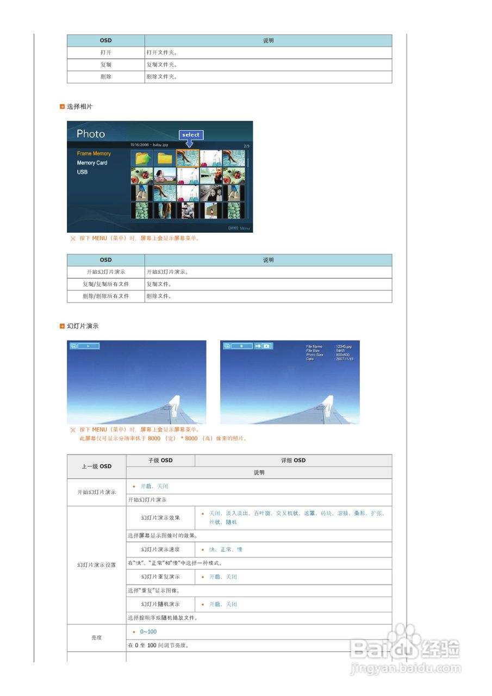Click the MENU icon at Photo screen bottom
The width and height of the screenshot is (492, 696).
(x=233, y=227)
